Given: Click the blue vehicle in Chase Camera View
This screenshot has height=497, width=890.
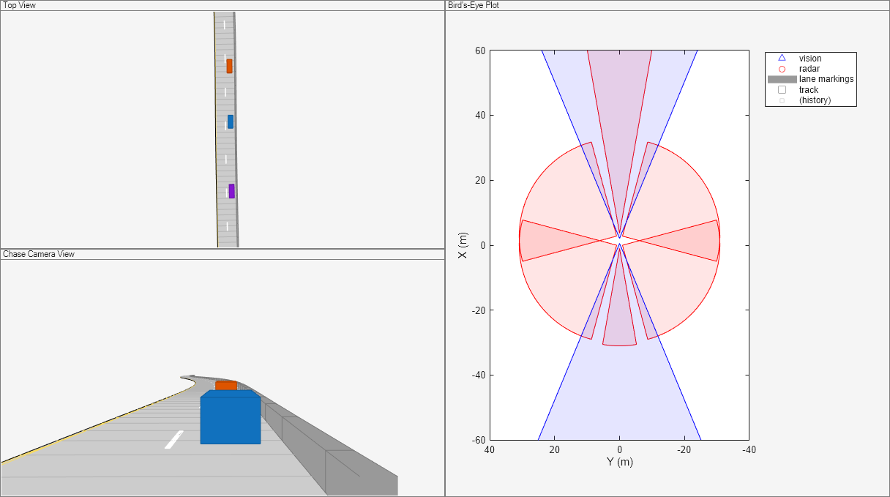Looking at the screenshot, I should pos(231,417).
